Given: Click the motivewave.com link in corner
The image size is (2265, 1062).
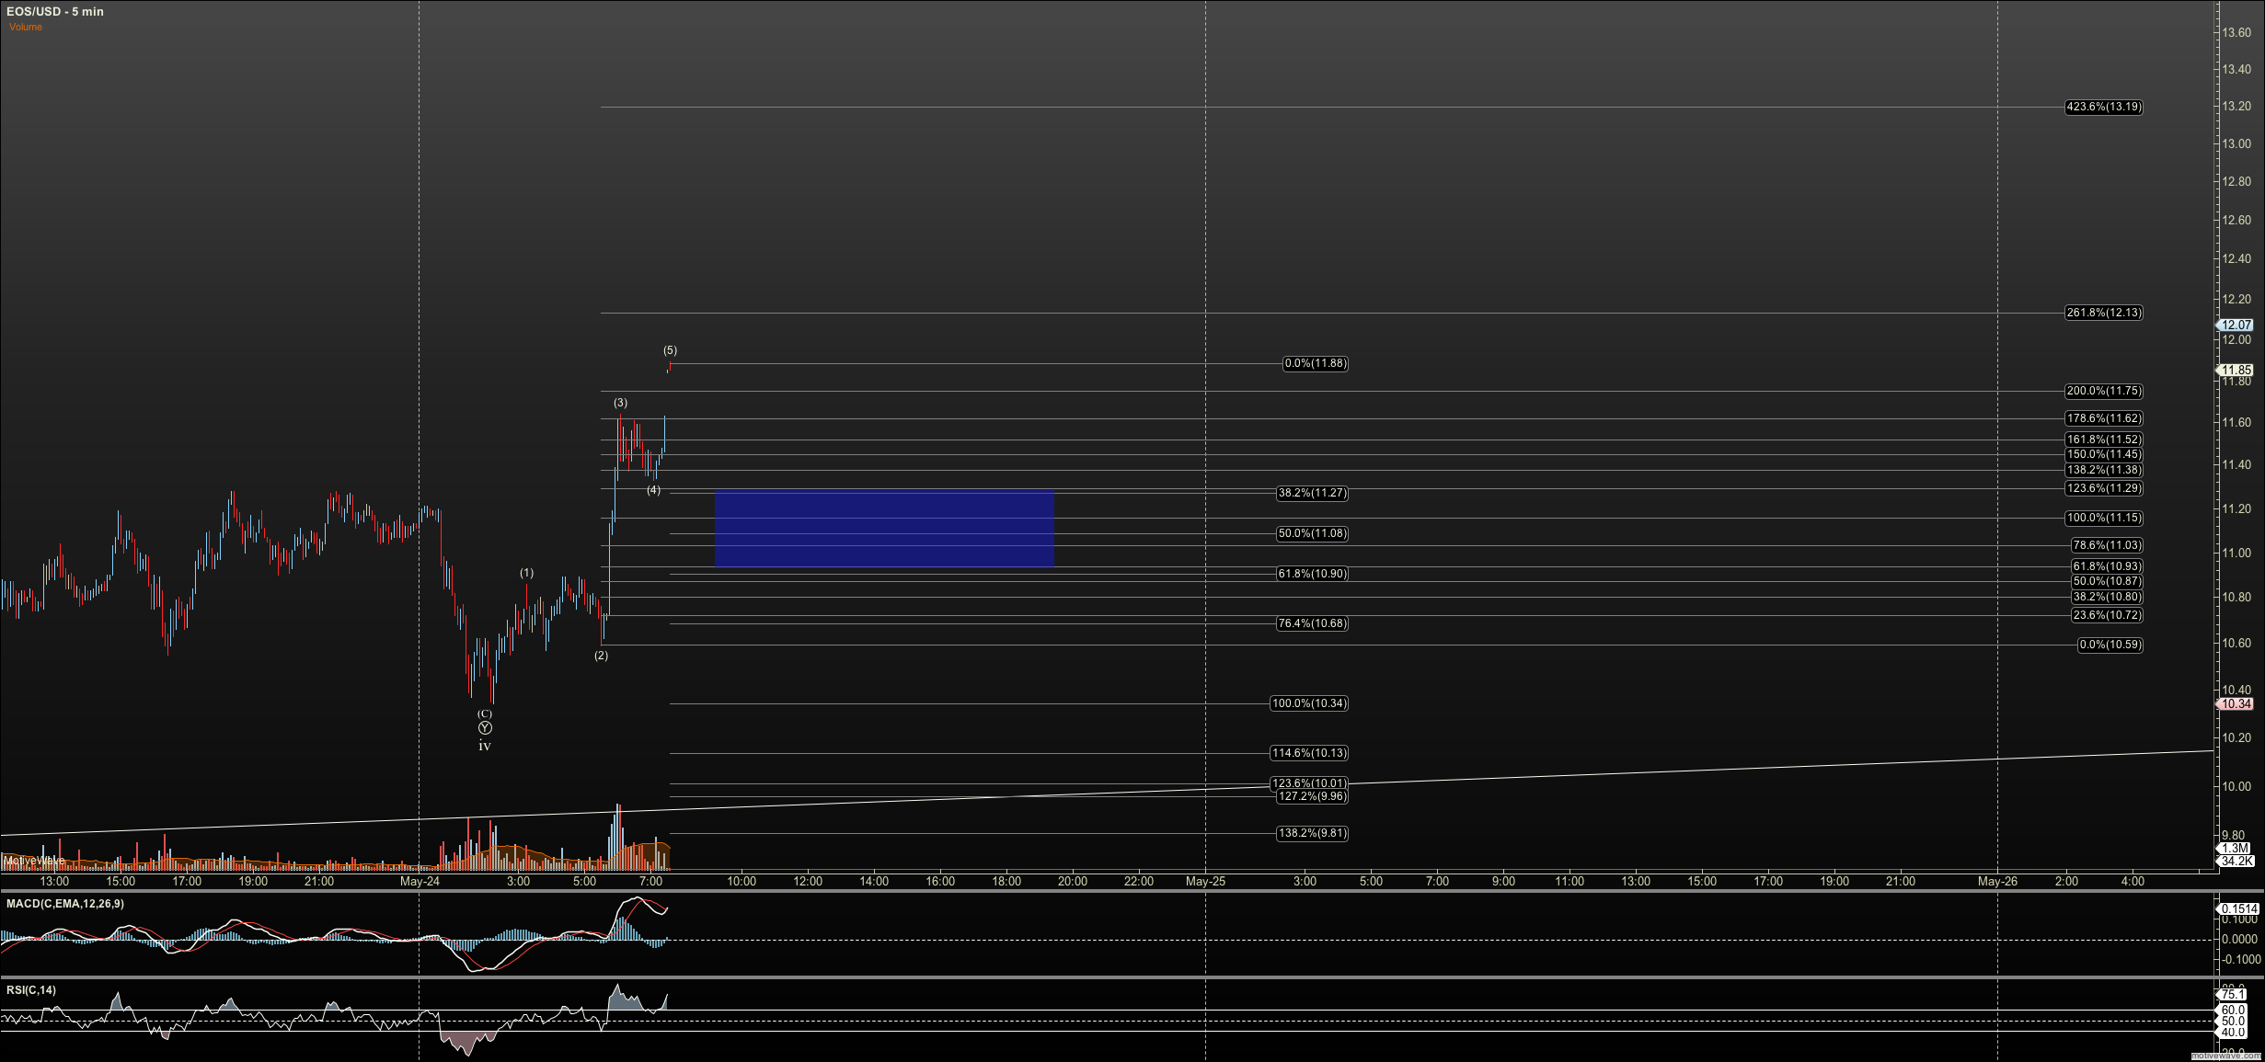Looking at the screenshot, I should click(2225, 1056).
